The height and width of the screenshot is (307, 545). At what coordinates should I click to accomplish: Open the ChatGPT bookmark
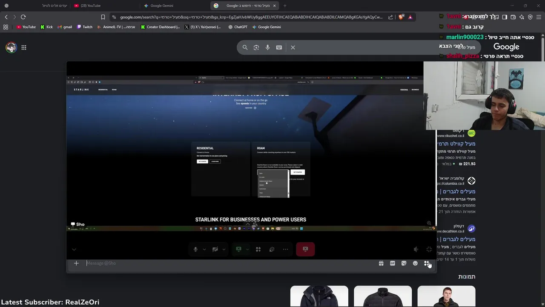point(238,27)
